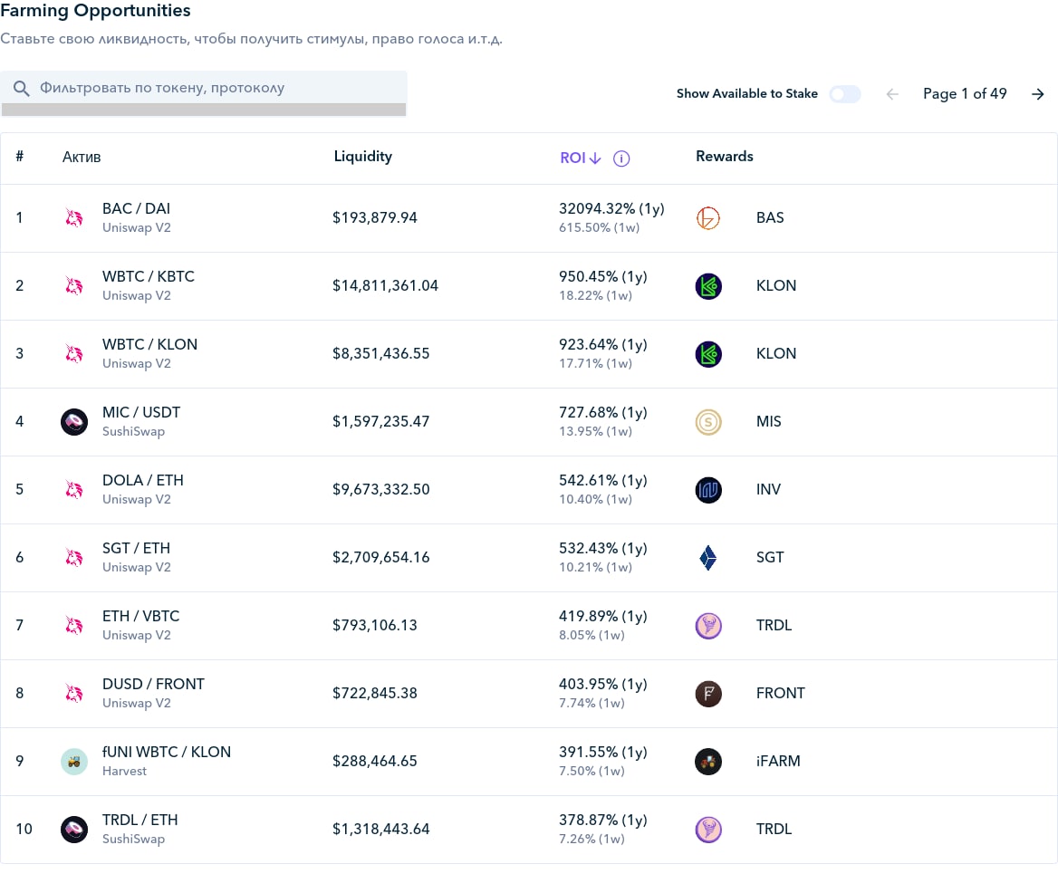Screen dimensions: 1058x893
Task: Click ROI value 378.87% (1y)
Action: [x=602, y=821]
